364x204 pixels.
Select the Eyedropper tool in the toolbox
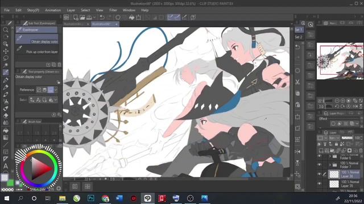pos(6,73)
